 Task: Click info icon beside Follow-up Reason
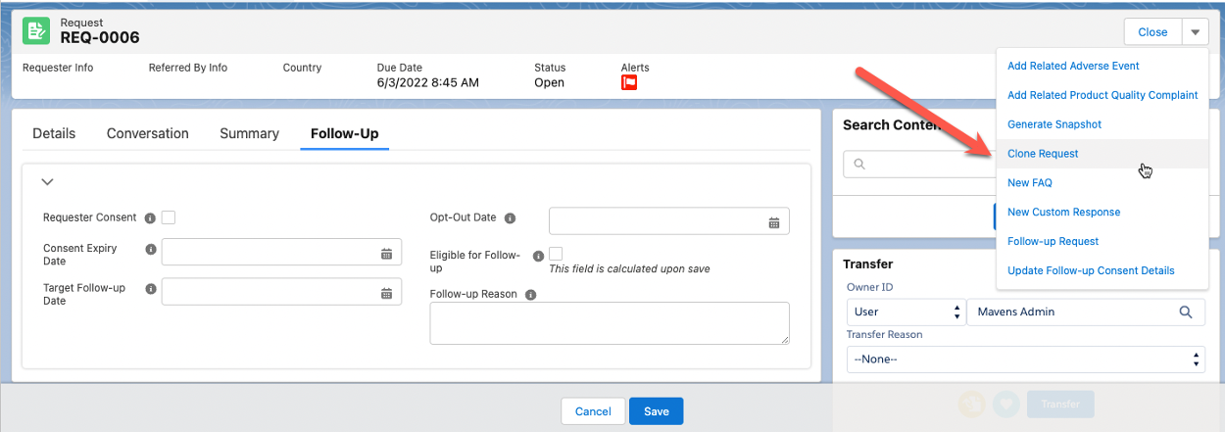(x=530, y=294)
